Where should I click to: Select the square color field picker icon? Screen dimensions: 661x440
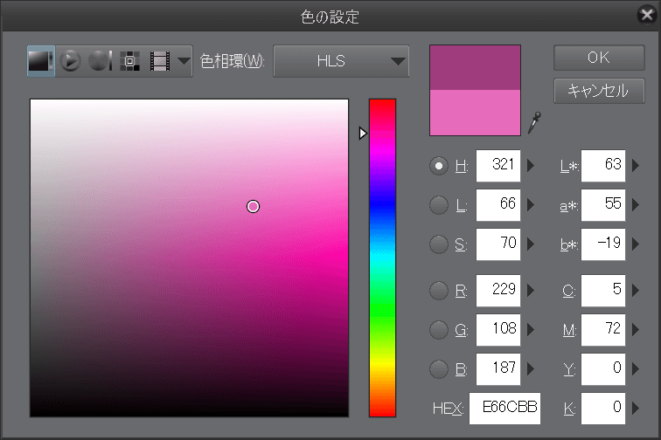click(x=40, y=61)
